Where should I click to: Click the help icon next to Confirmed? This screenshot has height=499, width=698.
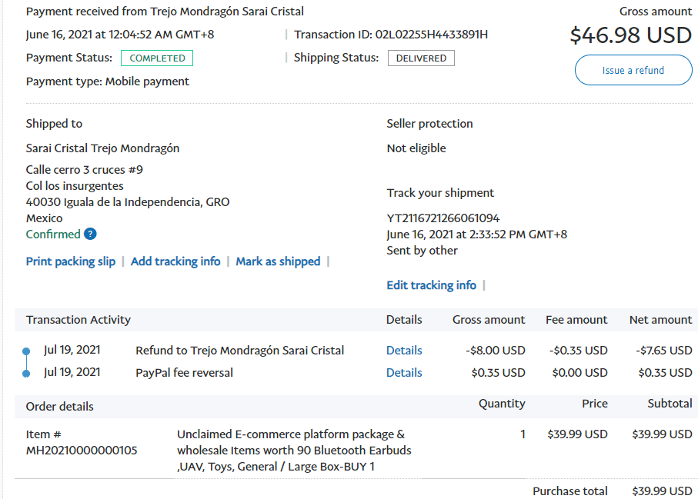click(x=91, y=235)
